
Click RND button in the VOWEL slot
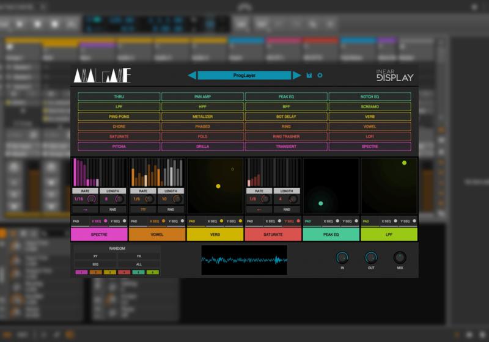pyautogui.click(x=172, y=209)
